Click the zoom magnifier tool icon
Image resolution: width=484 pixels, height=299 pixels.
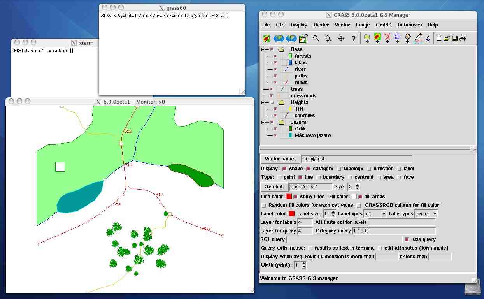(316, 38)
